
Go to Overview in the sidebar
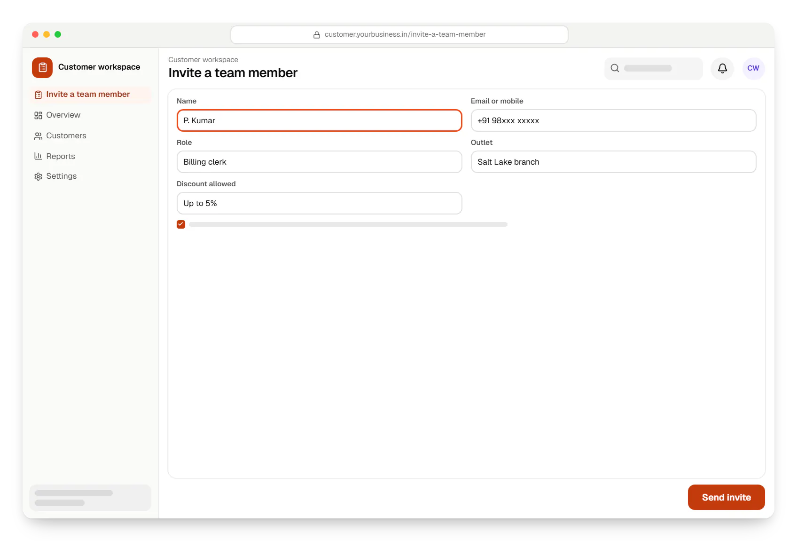(90, 115)
